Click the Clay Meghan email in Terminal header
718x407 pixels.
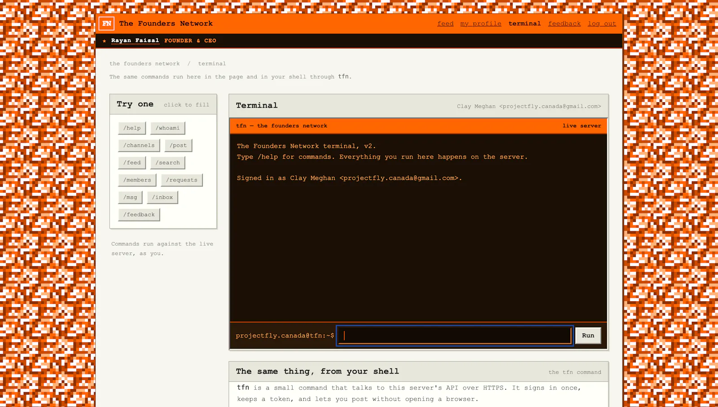coord(529,106)
